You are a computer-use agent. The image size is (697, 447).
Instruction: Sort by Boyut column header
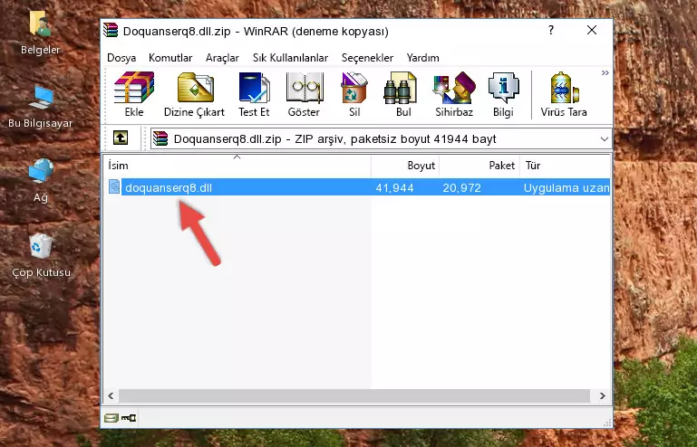pos(405,166)
